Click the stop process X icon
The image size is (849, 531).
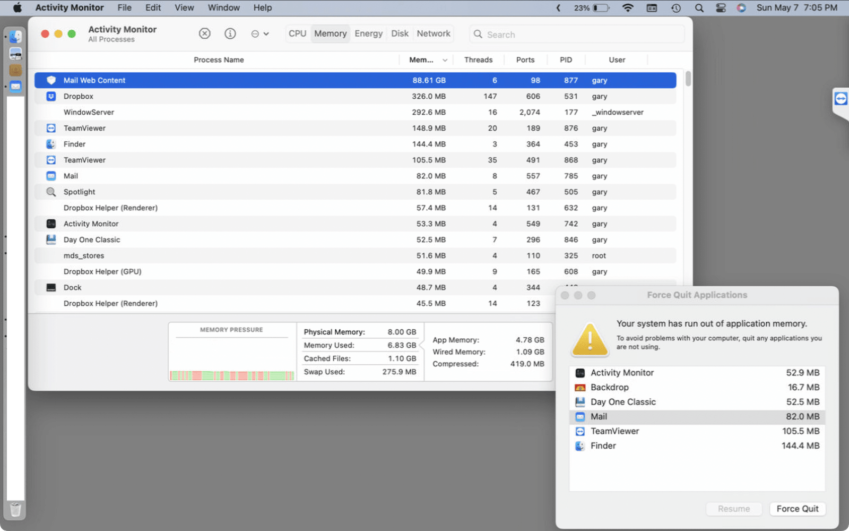point(204,34)
